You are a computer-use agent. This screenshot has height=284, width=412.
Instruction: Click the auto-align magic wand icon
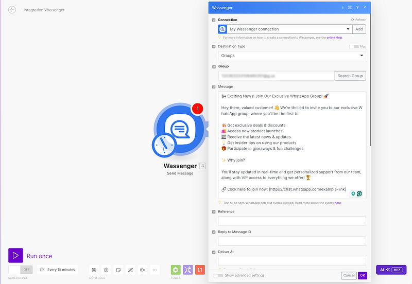click(x=130, y=270)
